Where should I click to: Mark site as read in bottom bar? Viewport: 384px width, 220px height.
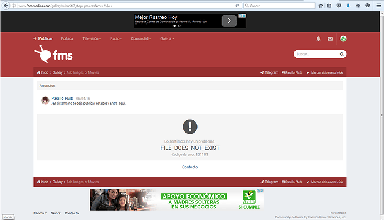click(325, 182)
